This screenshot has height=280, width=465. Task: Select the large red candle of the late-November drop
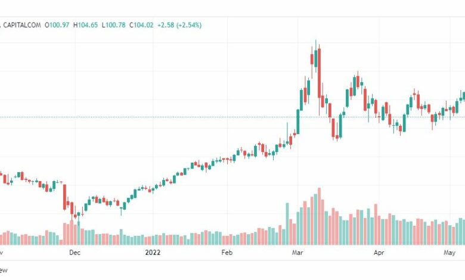click(64, 197)
